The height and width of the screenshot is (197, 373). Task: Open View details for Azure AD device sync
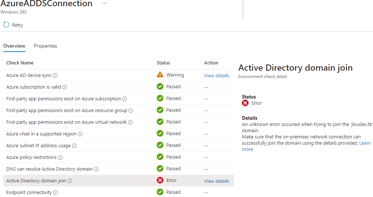coord(217,75)
